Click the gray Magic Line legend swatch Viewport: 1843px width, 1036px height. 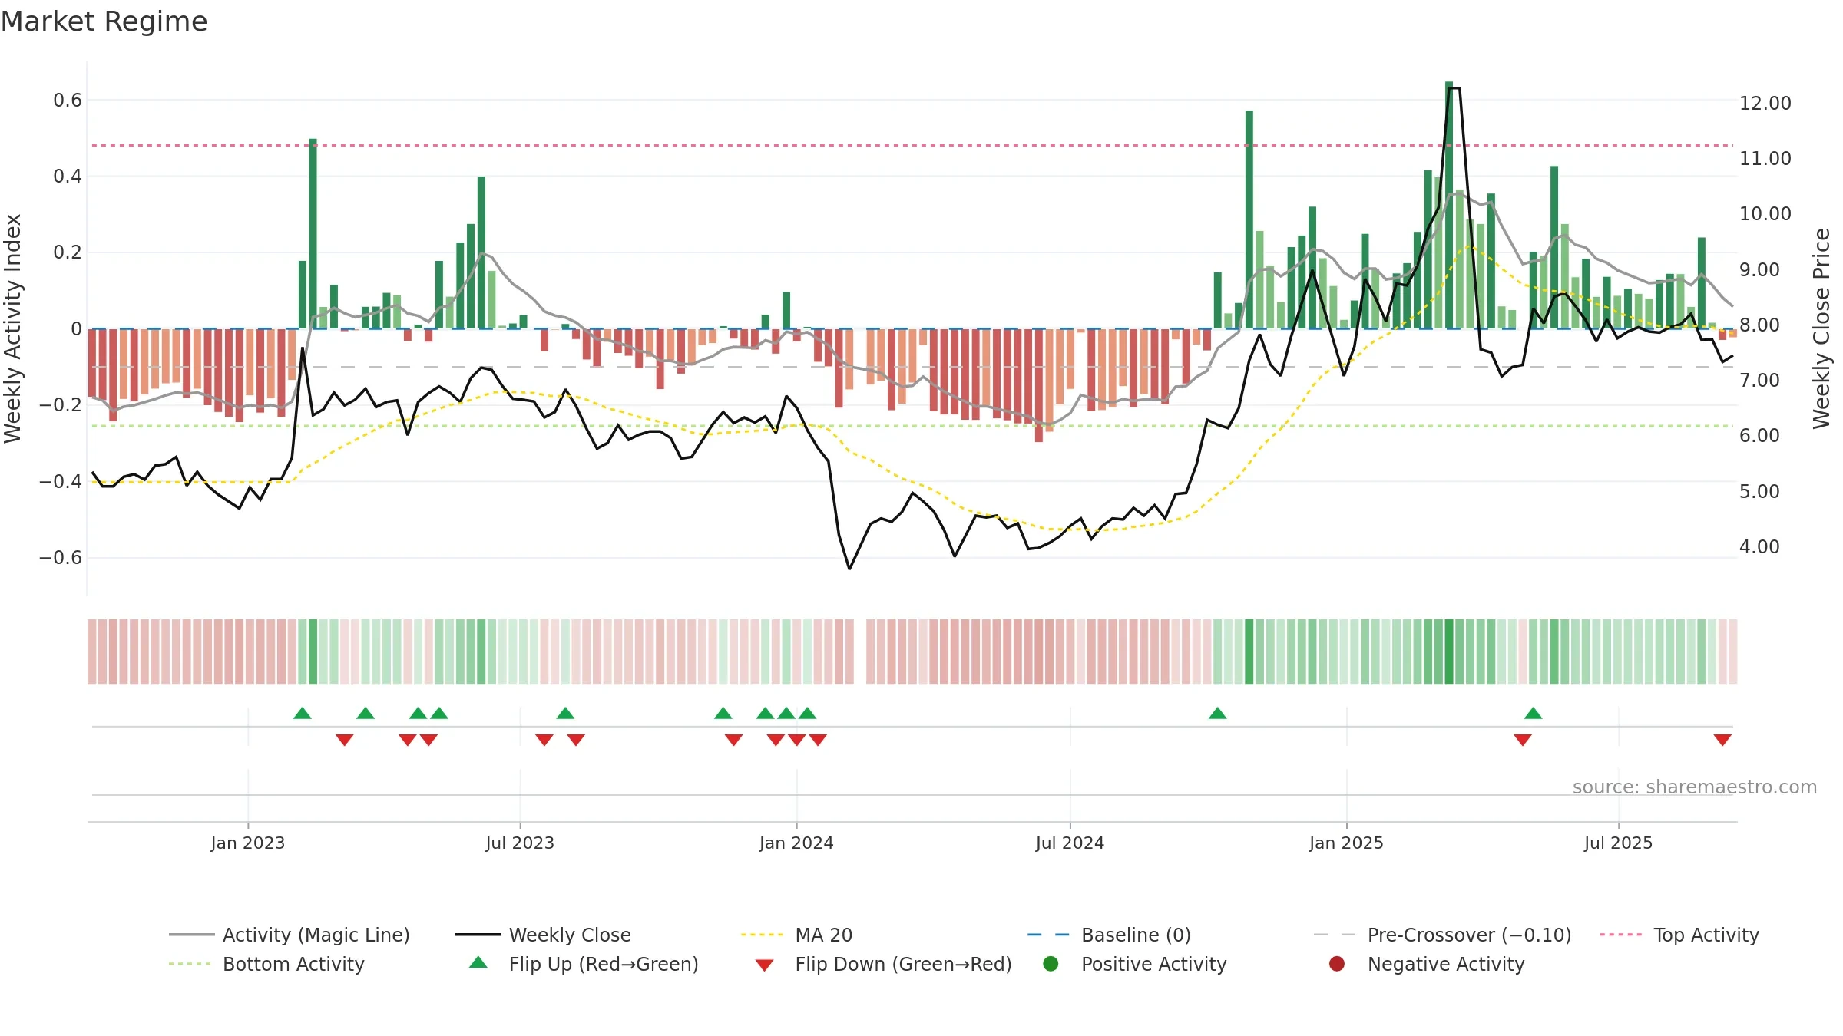pos(191,935)
